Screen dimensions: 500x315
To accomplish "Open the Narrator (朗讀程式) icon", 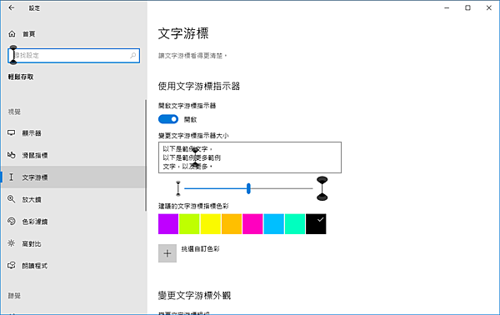I will click(x=12, y=265).
